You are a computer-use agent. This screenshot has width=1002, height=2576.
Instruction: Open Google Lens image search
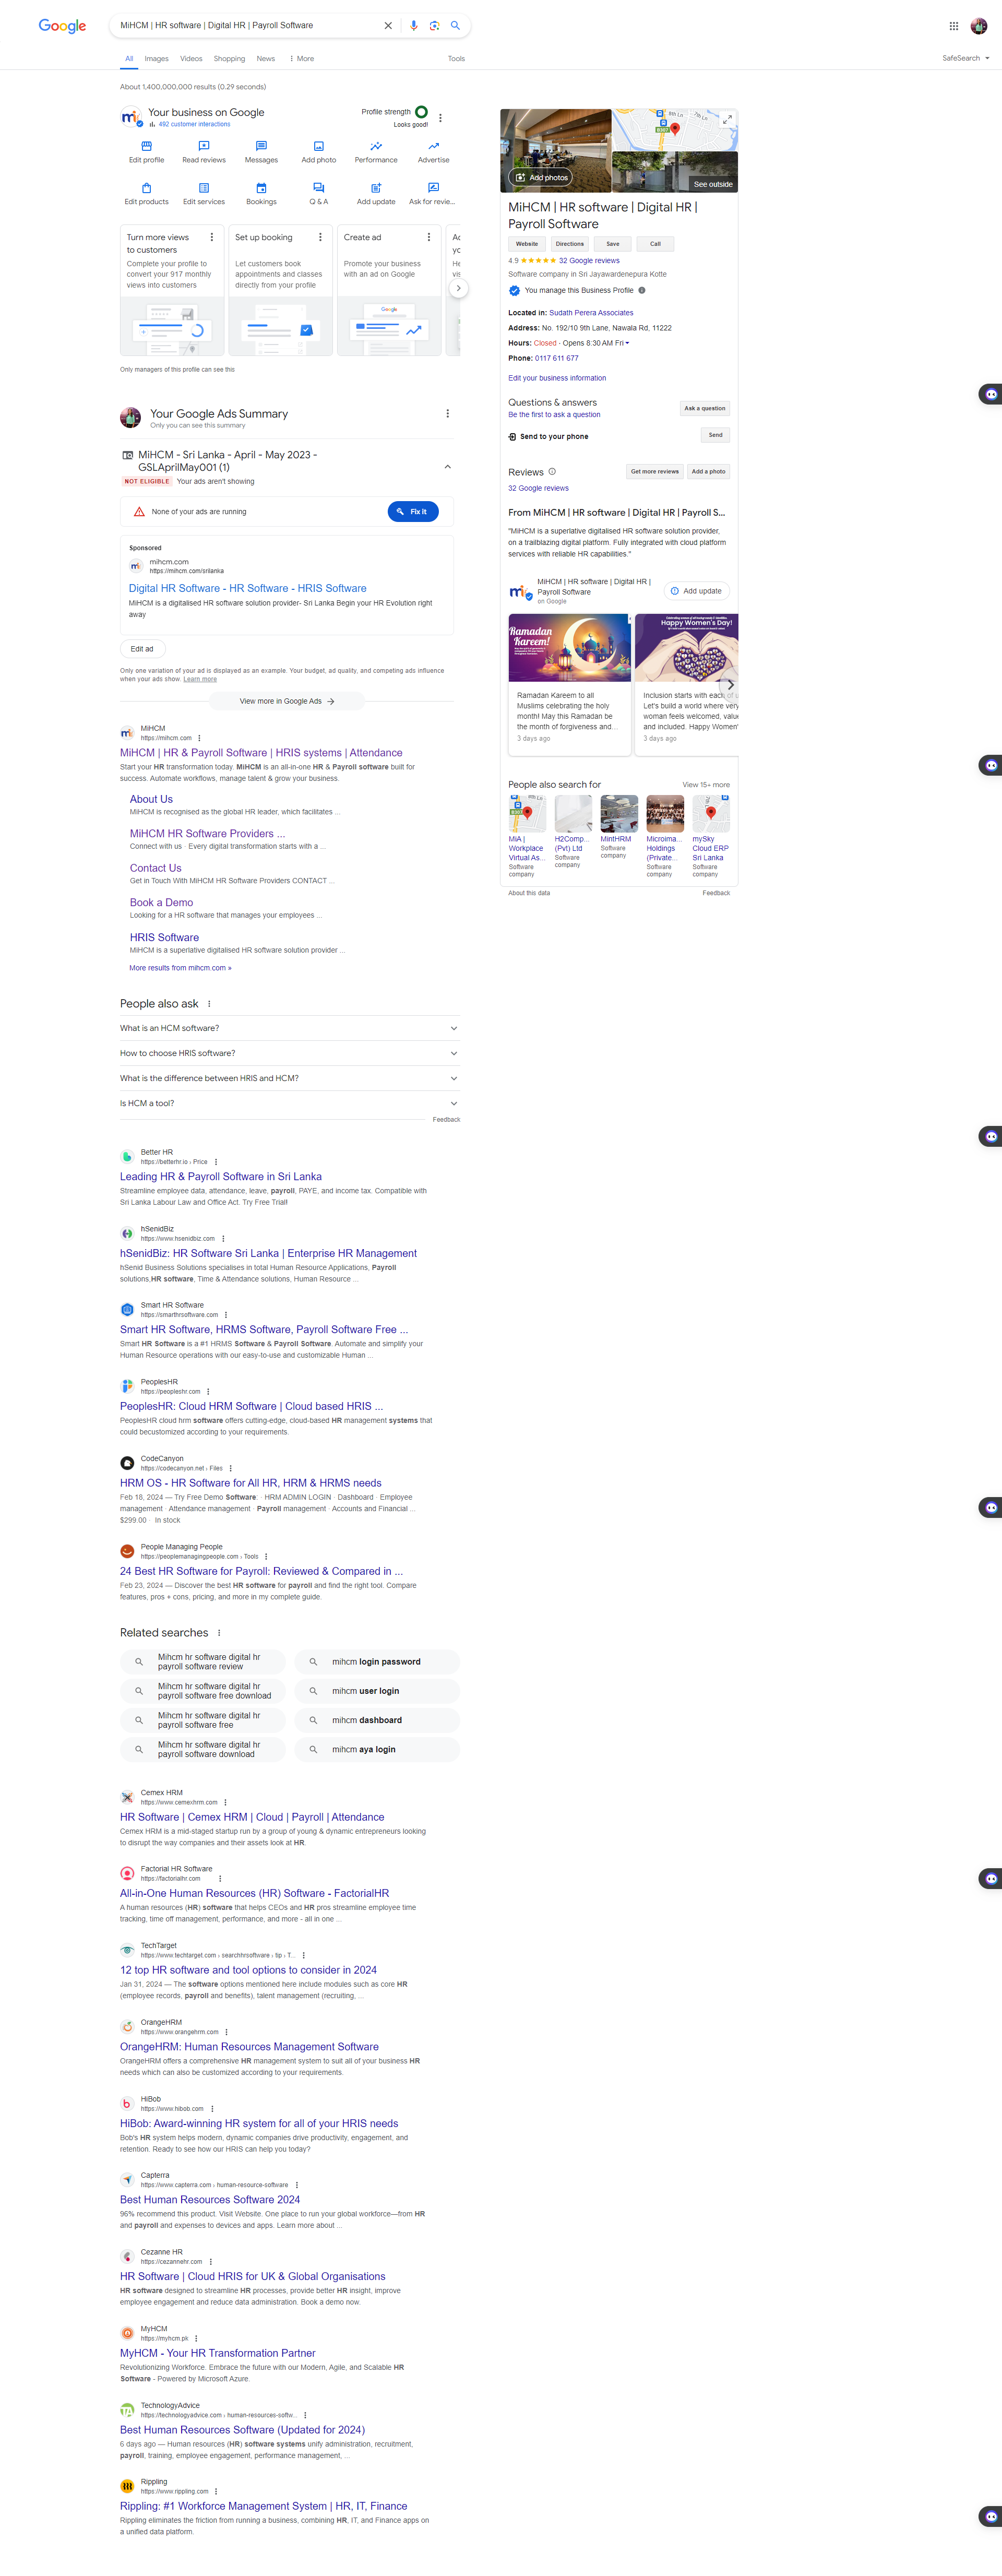point(434,26)
